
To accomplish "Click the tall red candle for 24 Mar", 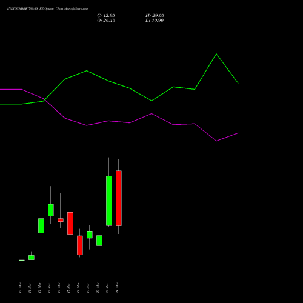I will (119, 198).
